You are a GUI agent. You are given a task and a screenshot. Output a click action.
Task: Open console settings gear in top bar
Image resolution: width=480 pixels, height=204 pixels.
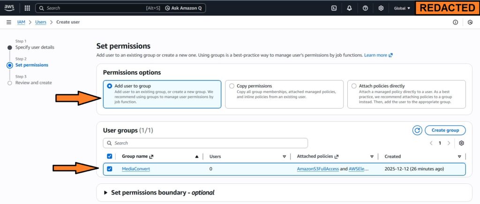(381, 8)
